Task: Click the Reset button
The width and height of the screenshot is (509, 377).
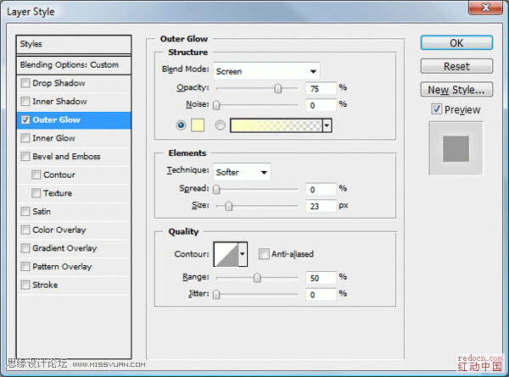Action: pos(456,66)
